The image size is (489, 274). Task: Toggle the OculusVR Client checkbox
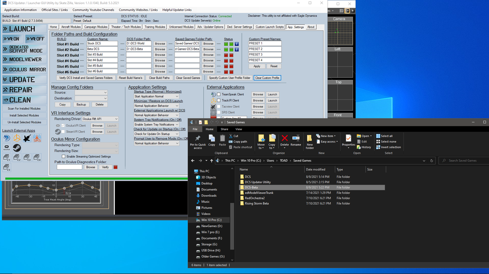pos(63,126)
